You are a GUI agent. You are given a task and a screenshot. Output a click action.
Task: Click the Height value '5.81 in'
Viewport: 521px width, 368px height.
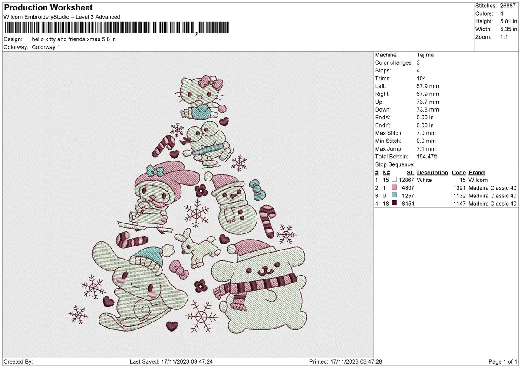508,21
